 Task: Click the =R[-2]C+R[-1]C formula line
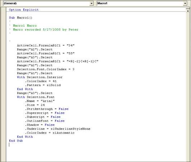click(58, 61)
